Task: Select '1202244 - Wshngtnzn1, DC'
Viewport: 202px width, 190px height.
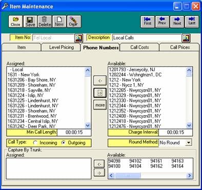Action: (x=147, y=75)
